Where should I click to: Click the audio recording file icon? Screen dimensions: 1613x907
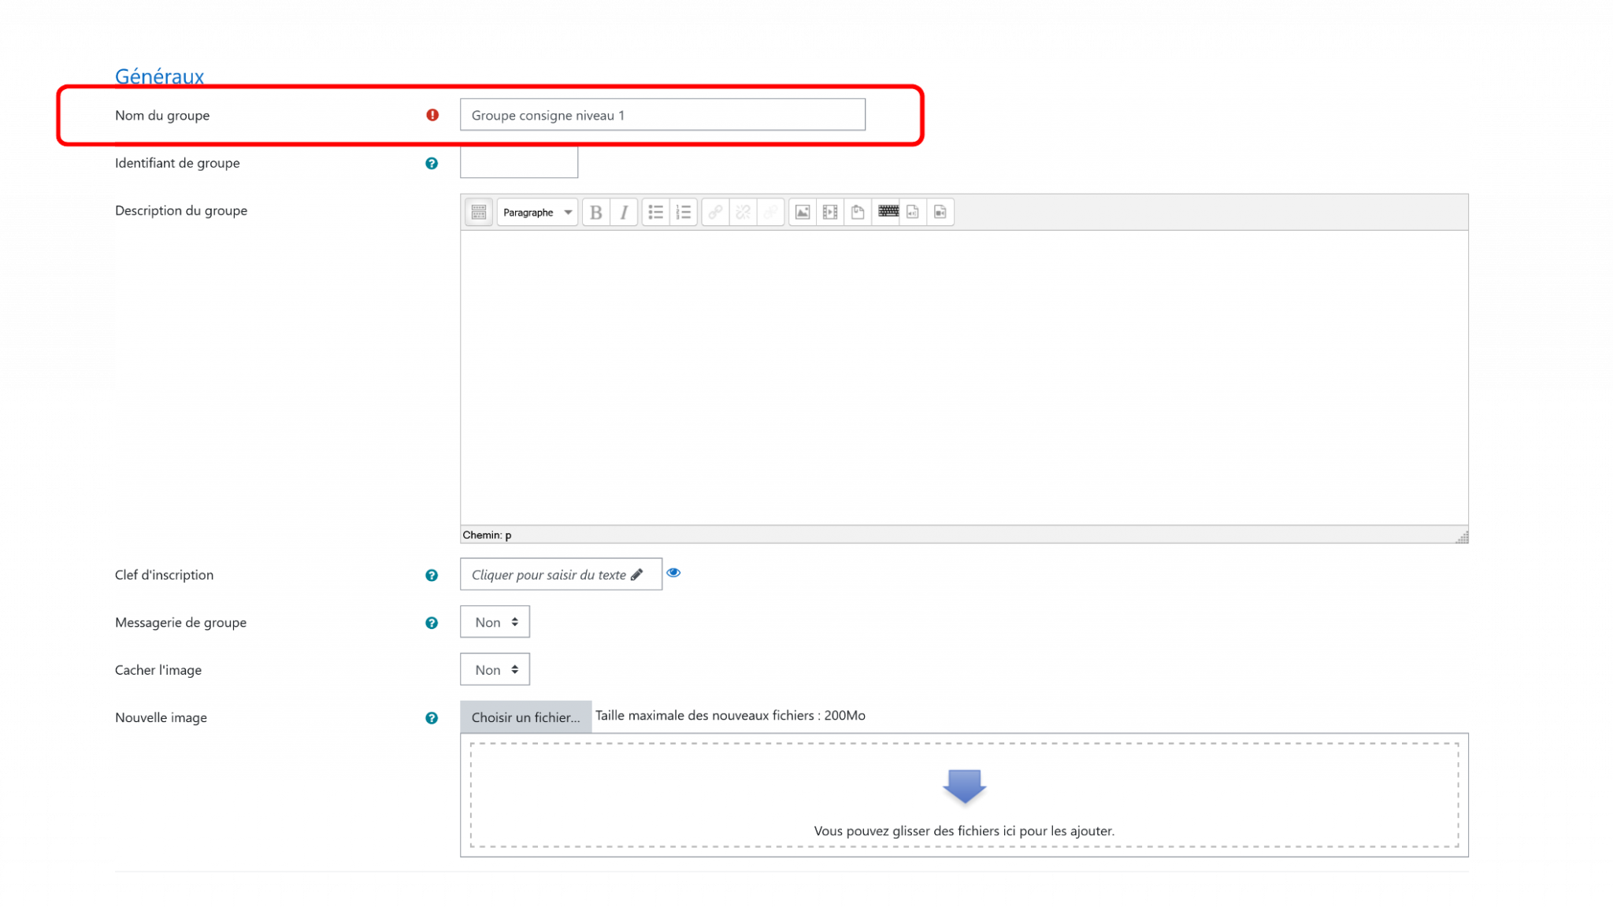913,212
